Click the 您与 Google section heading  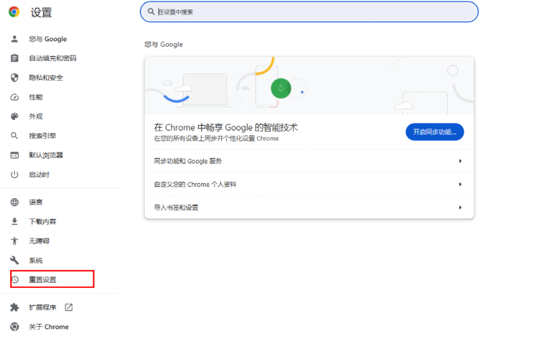click(x=163, y=44)
